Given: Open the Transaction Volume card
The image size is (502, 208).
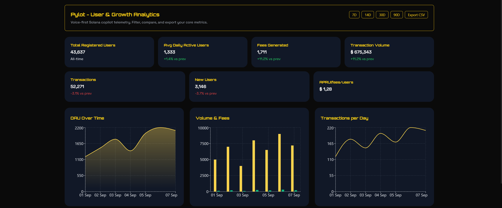Looking at the screenshot, I should (x=389, y=52).
